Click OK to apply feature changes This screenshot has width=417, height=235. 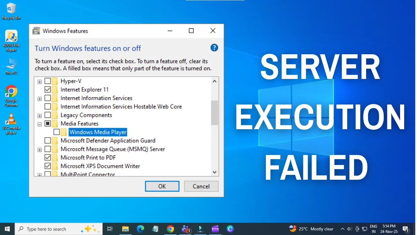[162, 186]
